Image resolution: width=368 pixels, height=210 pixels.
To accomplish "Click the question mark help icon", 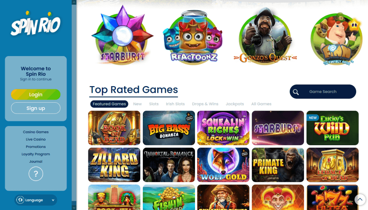I will pyautogui.click(x=36, y=174).
